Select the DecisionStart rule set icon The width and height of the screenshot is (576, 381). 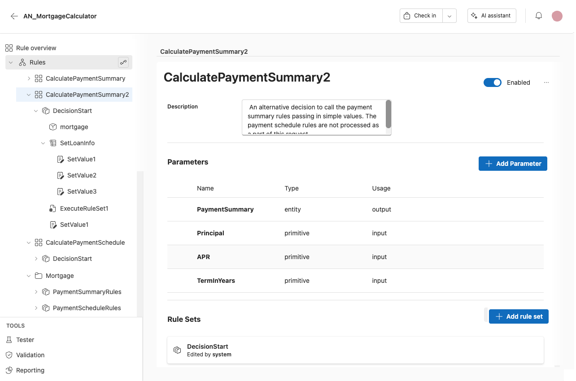(x=177, y=350)
